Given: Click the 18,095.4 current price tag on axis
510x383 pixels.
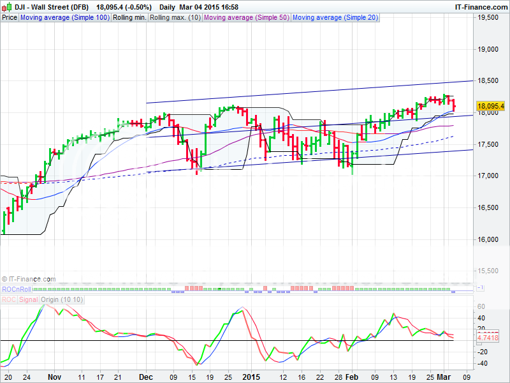Looking at the screenshot, I should click(x=490, y=106).
